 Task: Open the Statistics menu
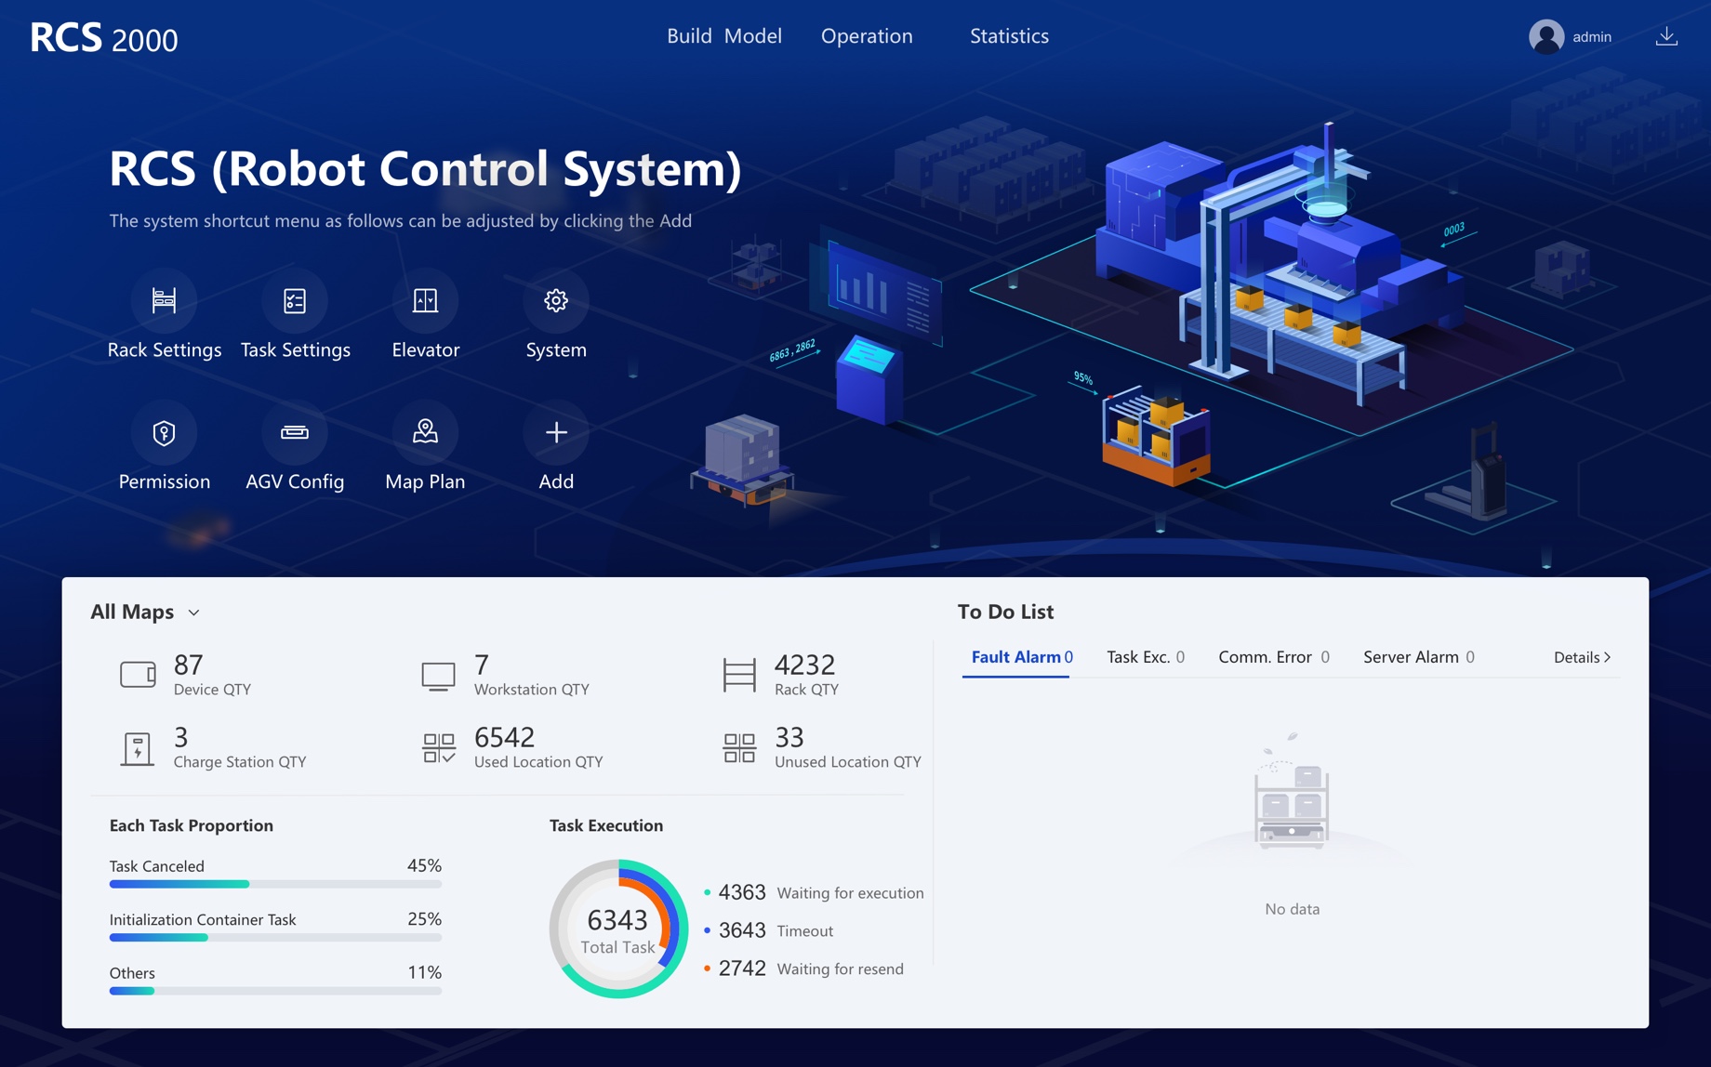(1008, 36)
